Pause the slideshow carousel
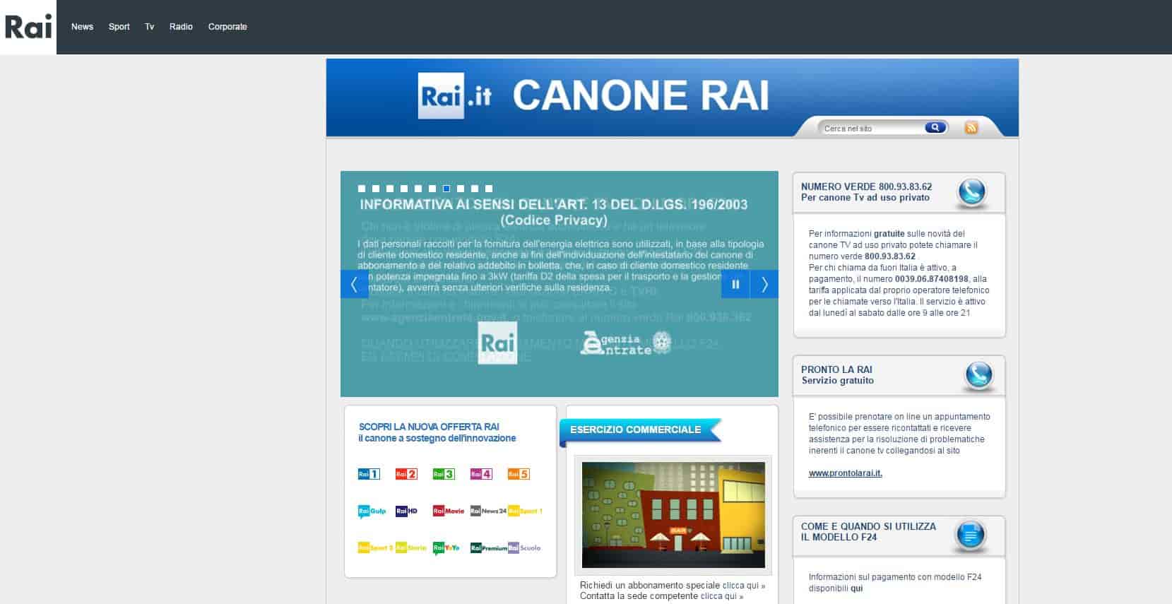The width and height of the screenshot is (1172, 604). tap(735, 284)
